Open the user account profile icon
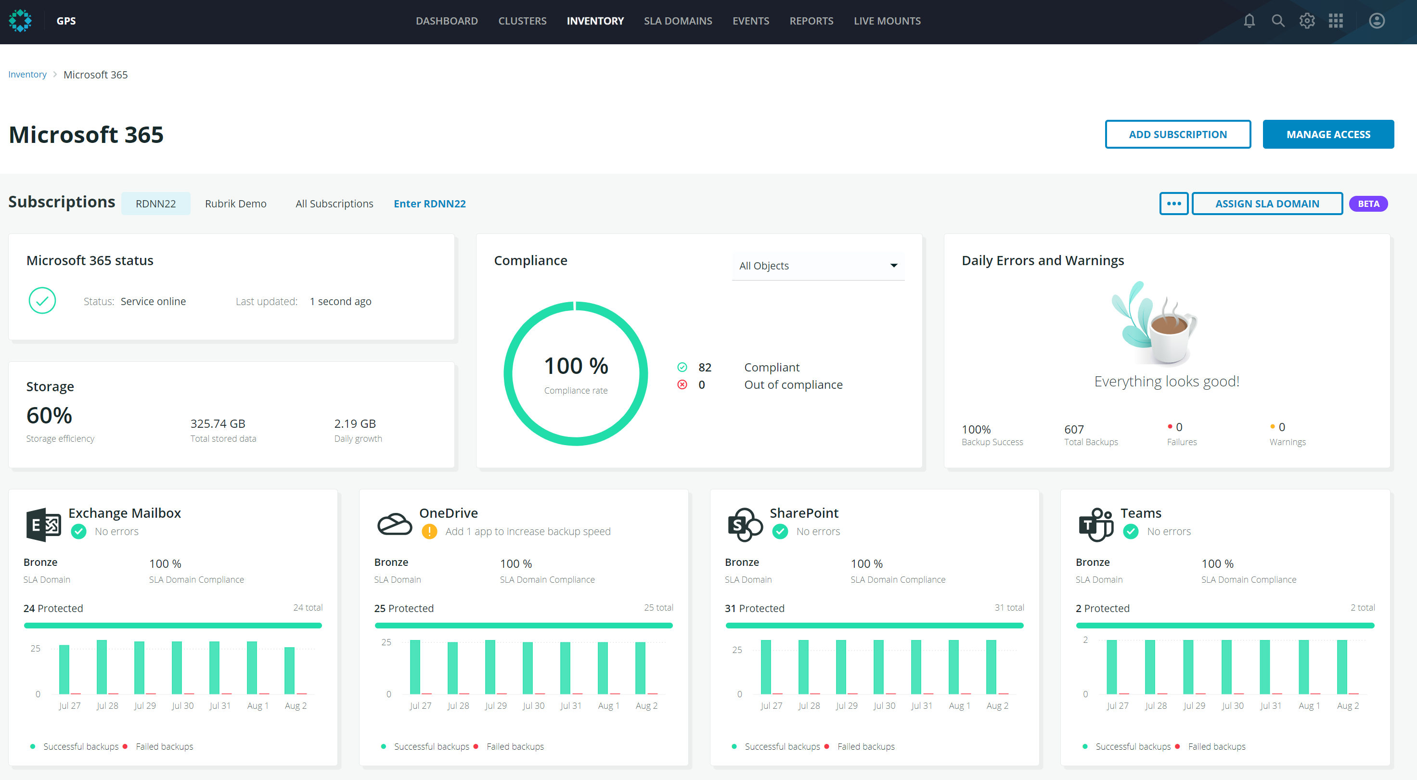This screenshot has width=1417, height=780. pos(1376,21)
